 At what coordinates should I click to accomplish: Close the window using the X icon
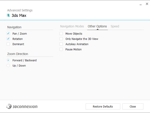tap(146, 4)
